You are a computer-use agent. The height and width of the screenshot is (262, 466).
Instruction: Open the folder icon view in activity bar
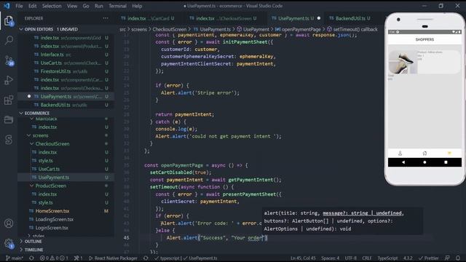9,119
